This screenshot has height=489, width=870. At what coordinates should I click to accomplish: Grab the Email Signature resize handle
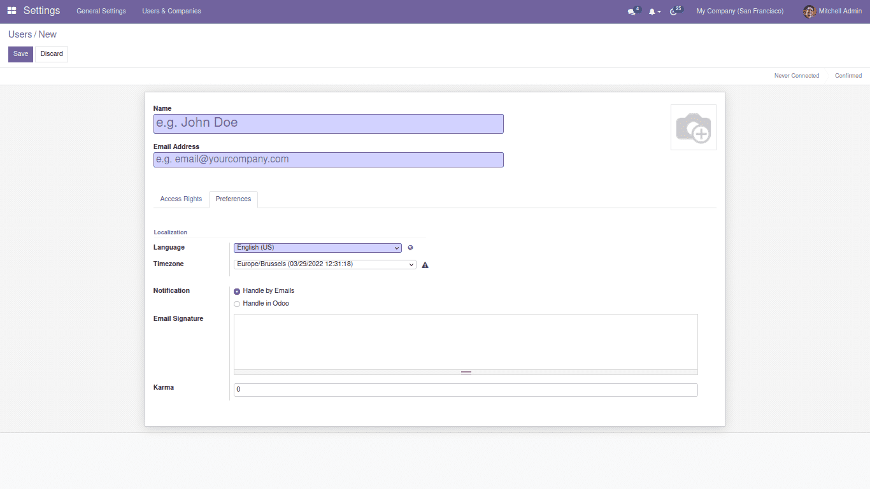pyautogui.click(x=466, y=372)
